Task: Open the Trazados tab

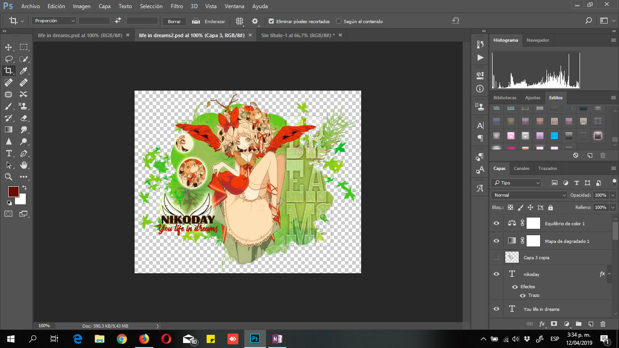Action: 547,169
